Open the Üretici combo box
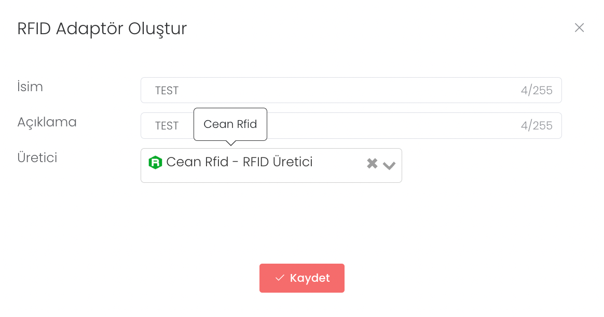The width and height of the screenshot is (604, 317). 337,174
